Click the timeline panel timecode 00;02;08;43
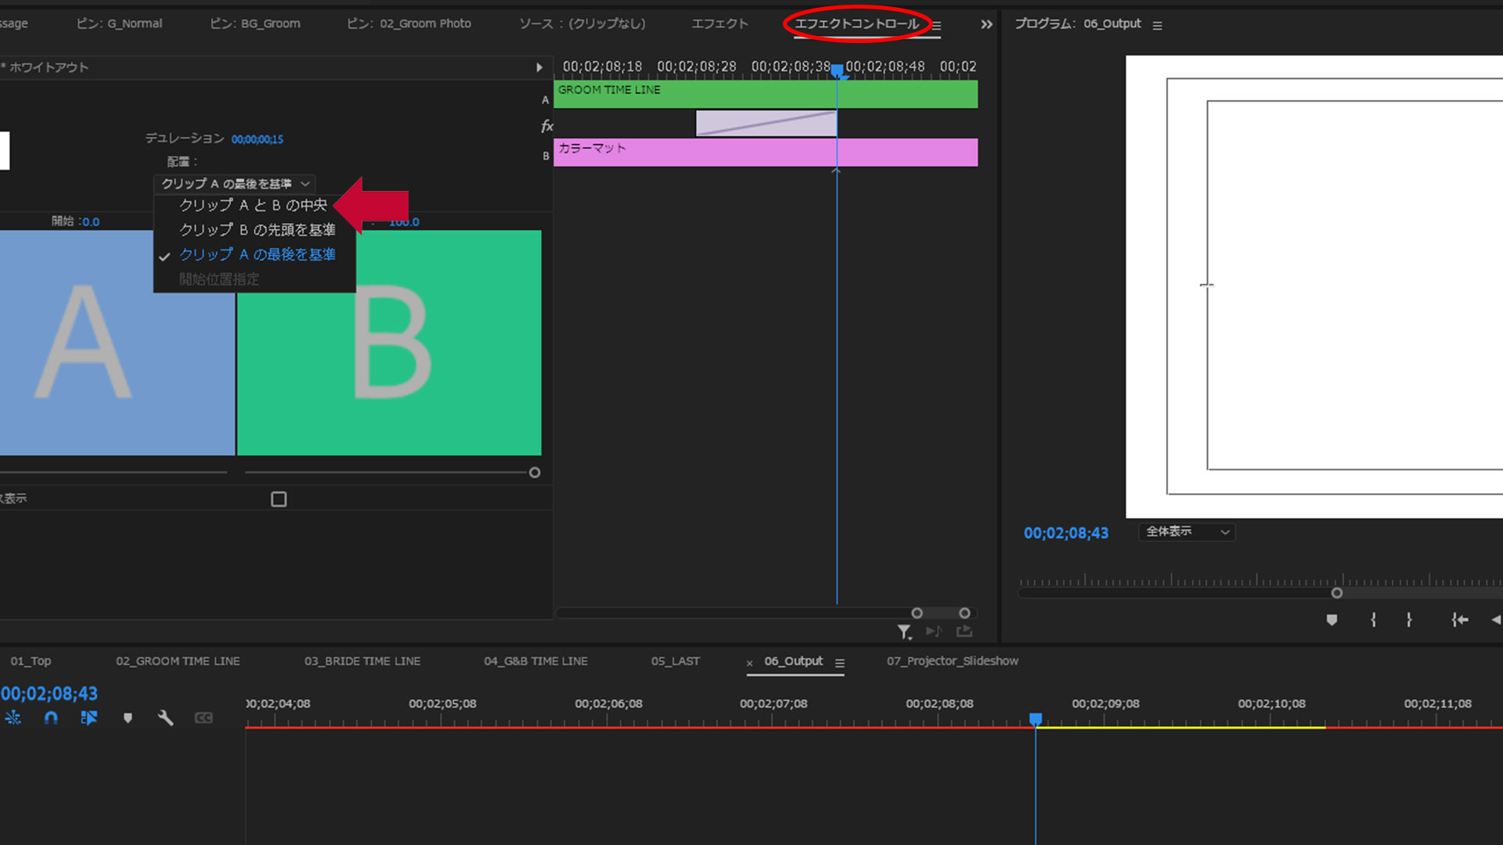The height and width of the screenshot is (845, 1503). coord(49,693)
